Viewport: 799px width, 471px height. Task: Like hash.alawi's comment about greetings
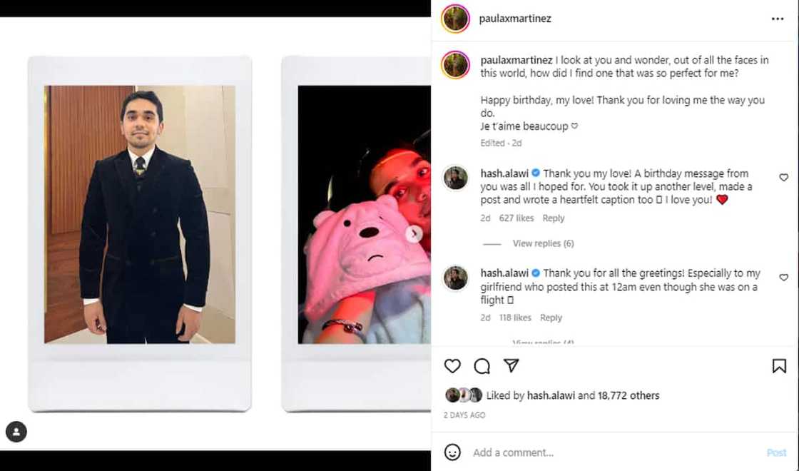tap(783, 278)
